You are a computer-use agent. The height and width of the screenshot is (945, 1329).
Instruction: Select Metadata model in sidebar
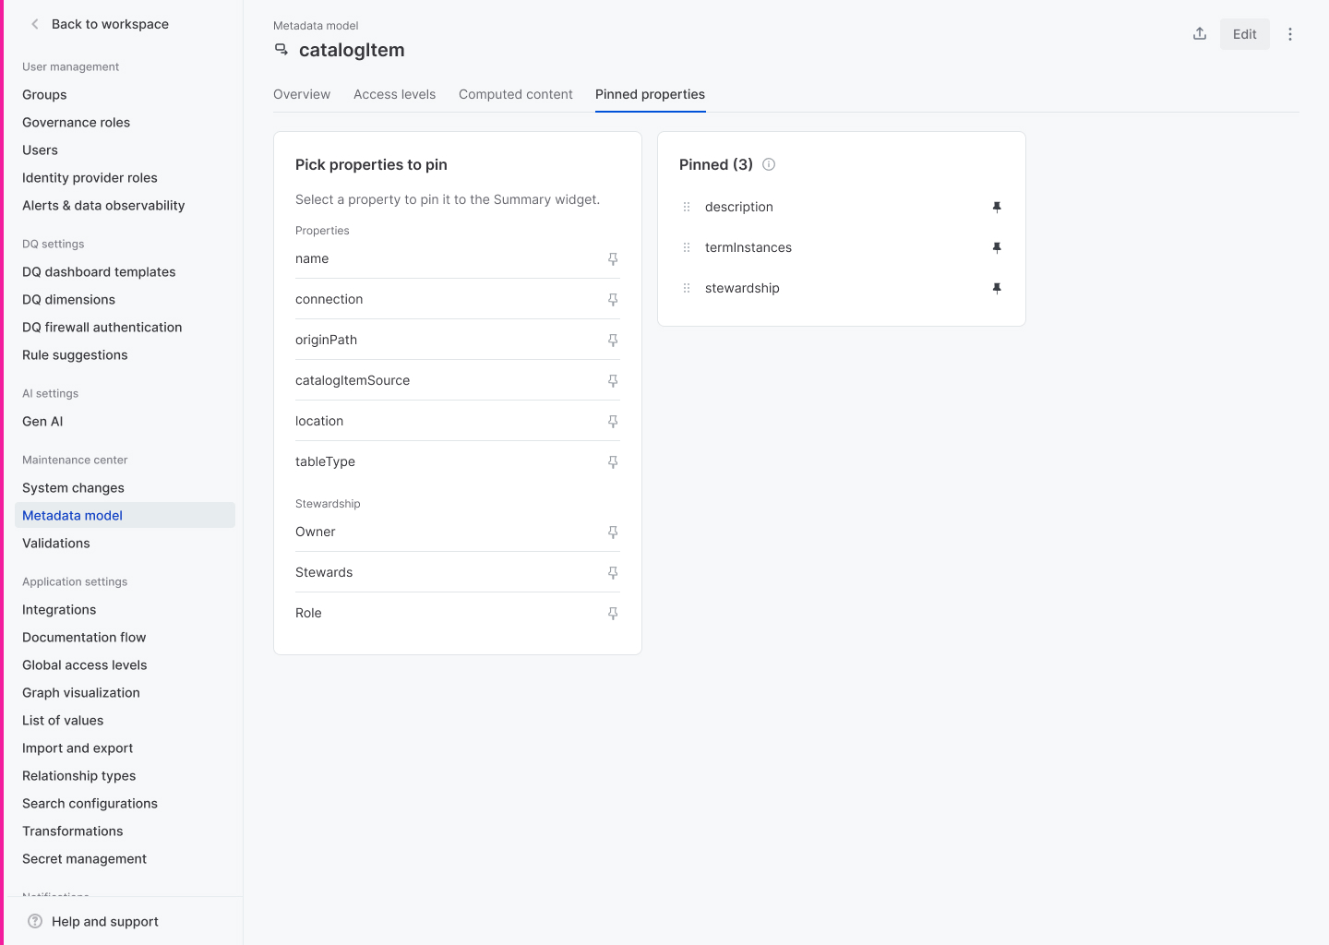pos(125,515)
